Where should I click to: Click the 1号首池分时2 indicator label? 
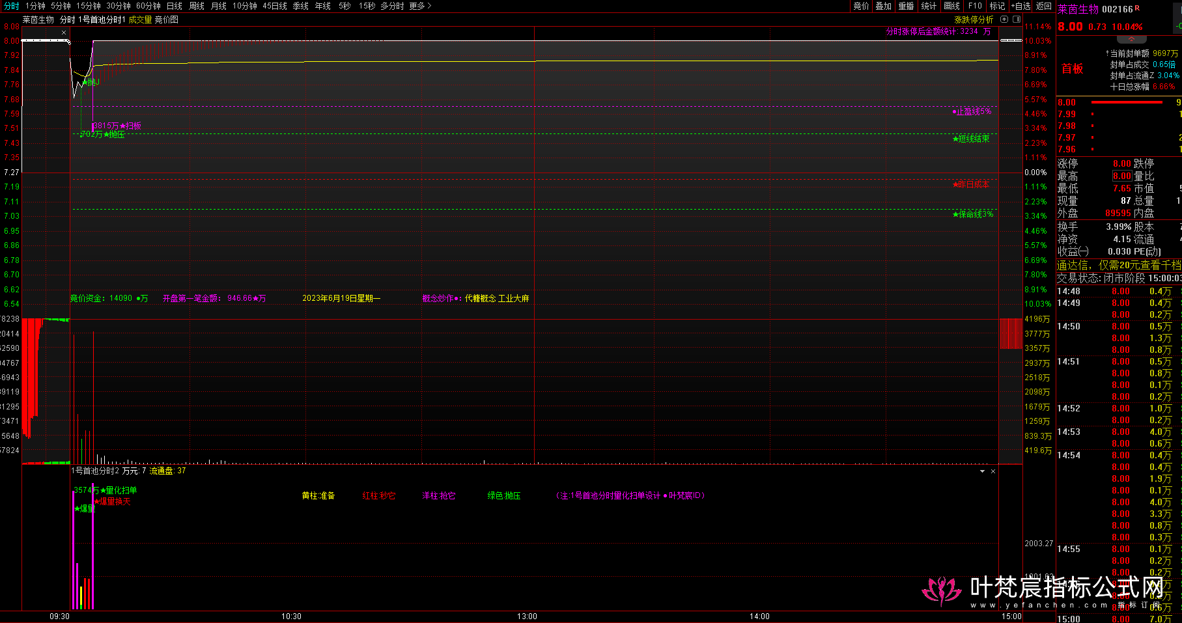point(95,471)
